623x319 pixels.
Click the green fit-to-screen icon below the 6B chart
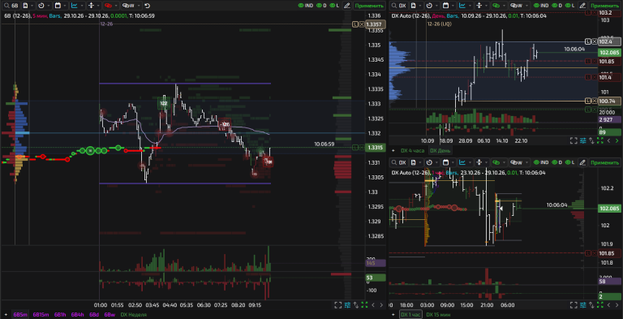coord(364,305)
